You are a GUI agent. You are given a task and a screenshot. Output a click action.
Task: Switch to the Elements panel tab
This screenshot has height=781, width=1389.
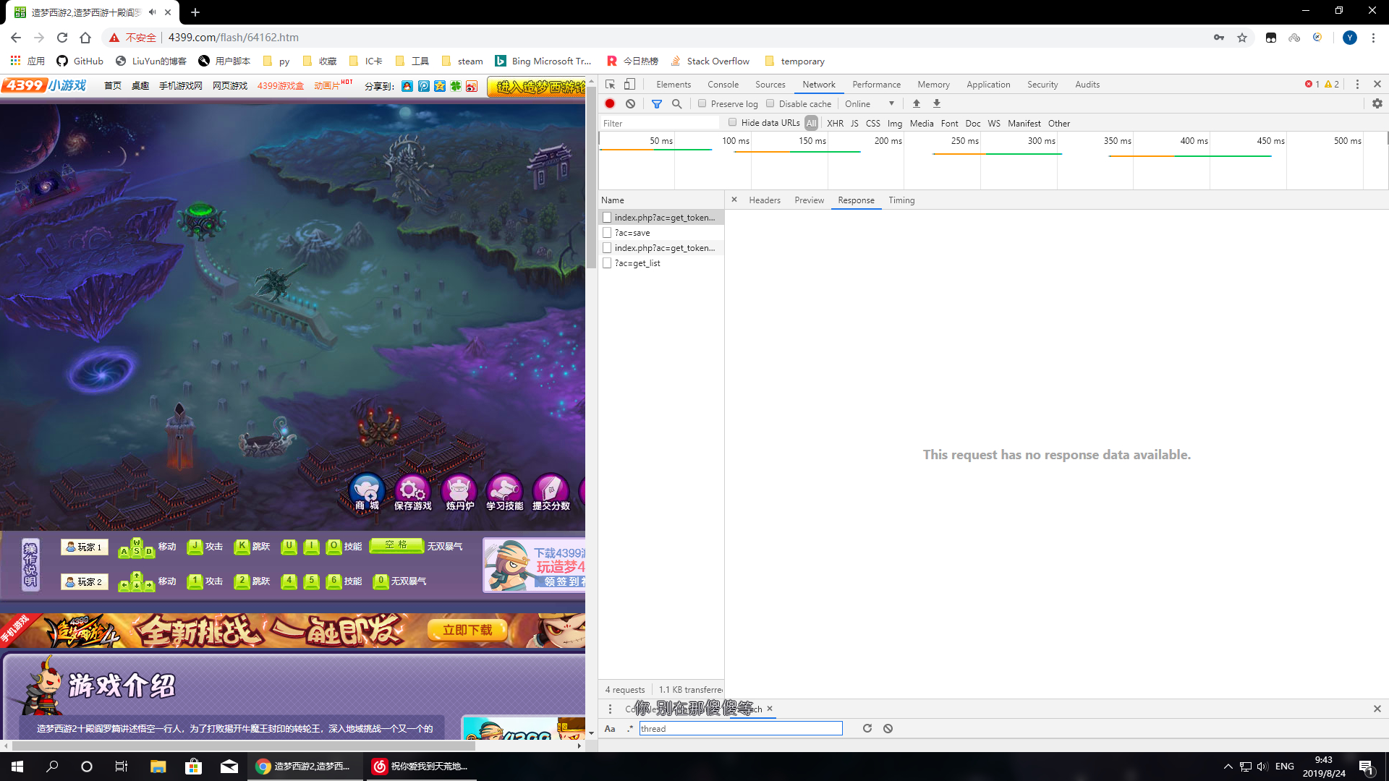674,85
